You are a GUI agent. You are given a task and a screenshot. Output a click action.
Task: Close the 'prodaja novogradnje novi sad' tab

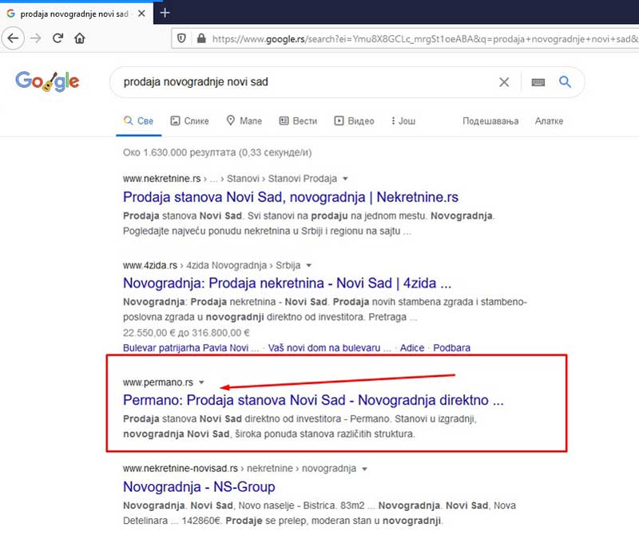(141, 14)
